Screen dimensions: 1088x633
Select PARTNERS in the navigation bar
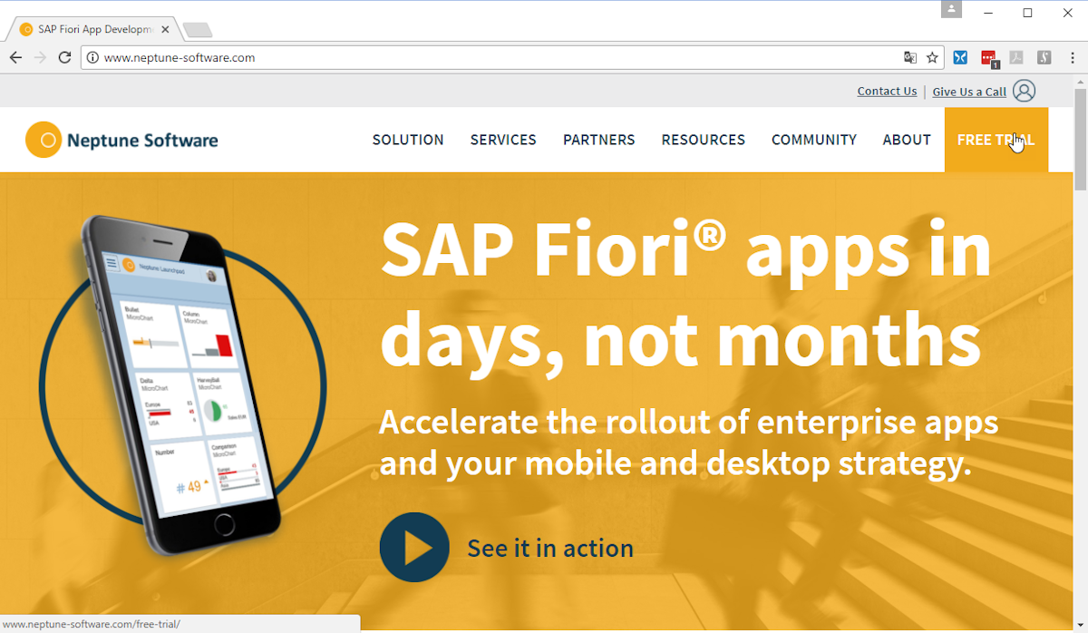(x=598, y=140)
